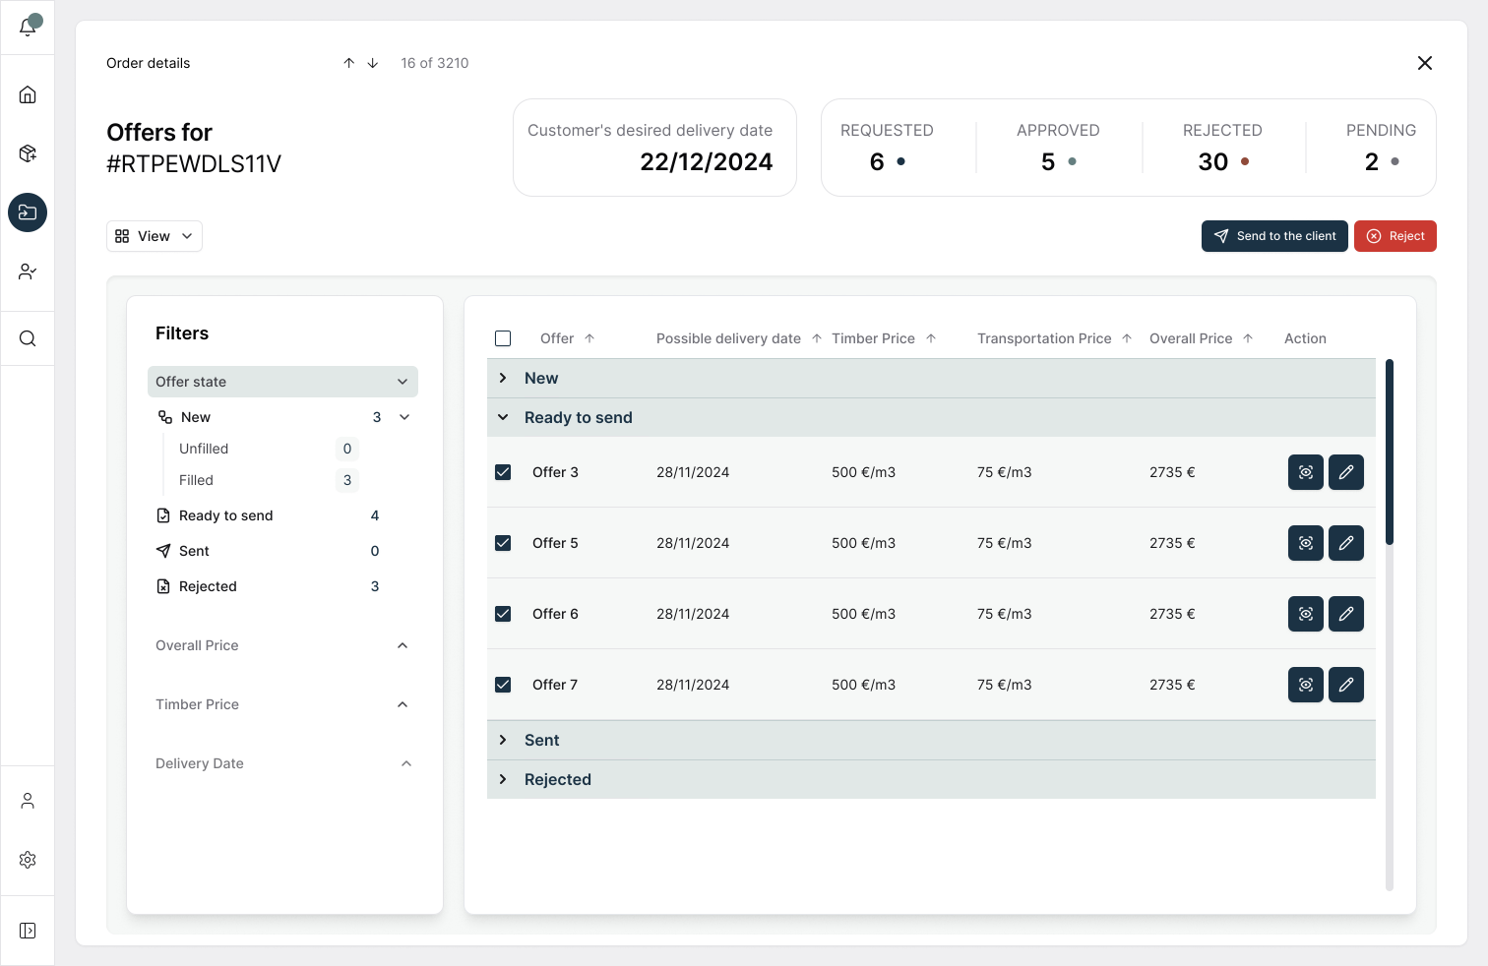1488x966 pixels.
Task: Click the search magnifier in sidebar
Action: point(28,338)
